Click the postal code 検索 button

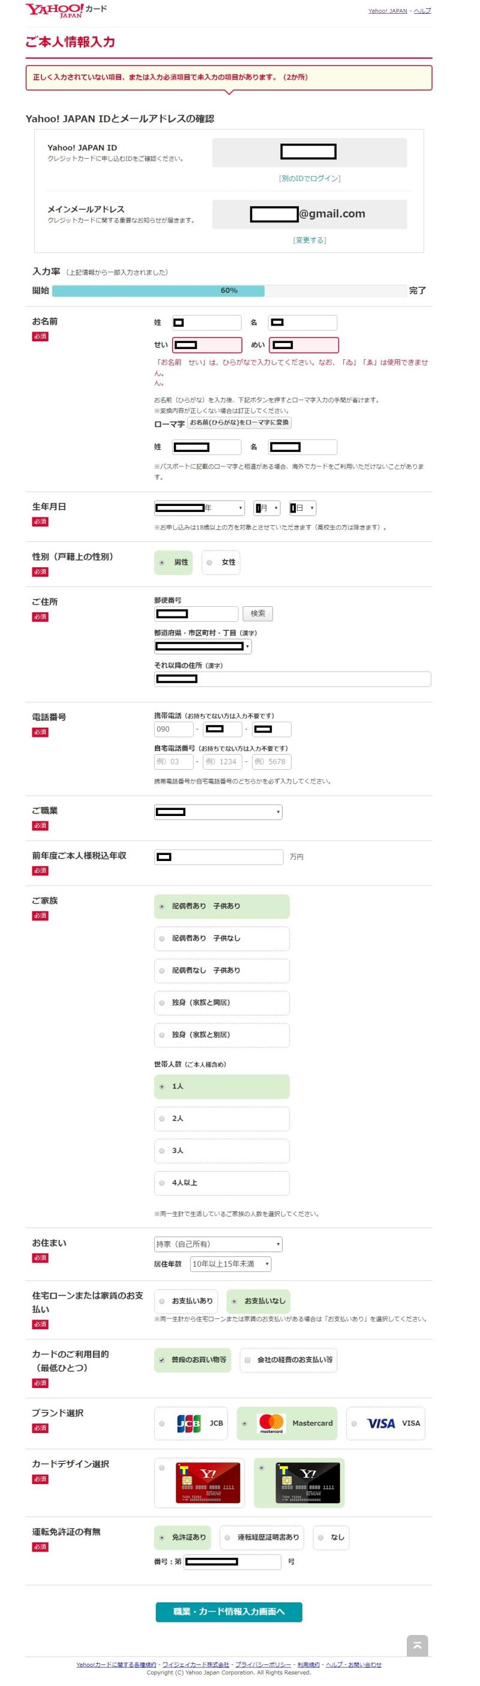[257, 613]
